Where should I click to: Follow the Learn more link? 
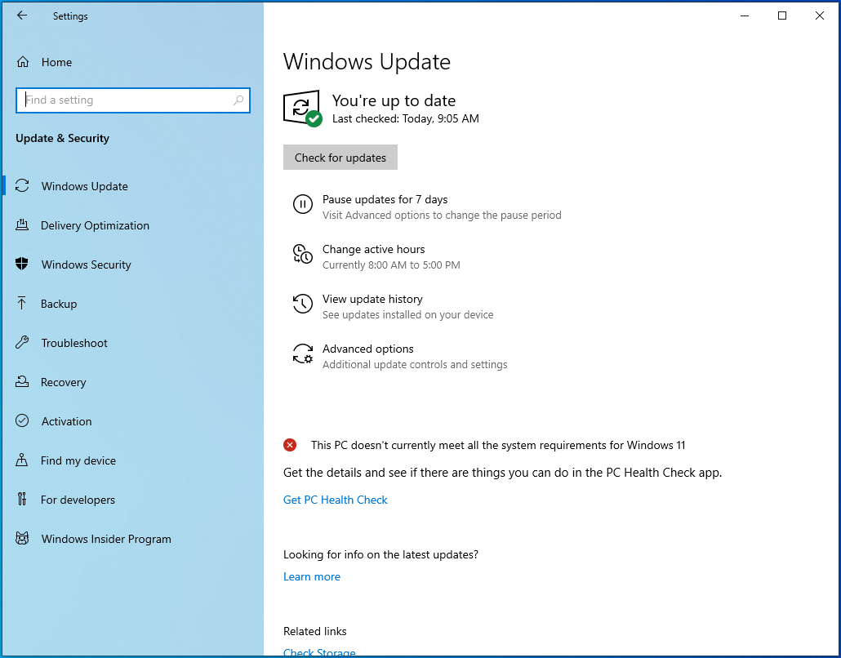312,576
